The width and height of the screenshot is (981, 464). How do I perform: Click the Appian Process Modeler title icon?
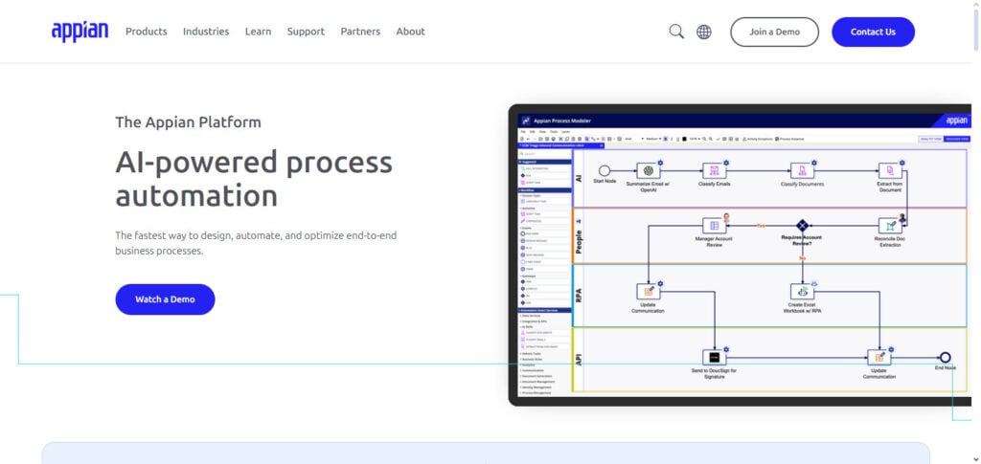point(526,121)
